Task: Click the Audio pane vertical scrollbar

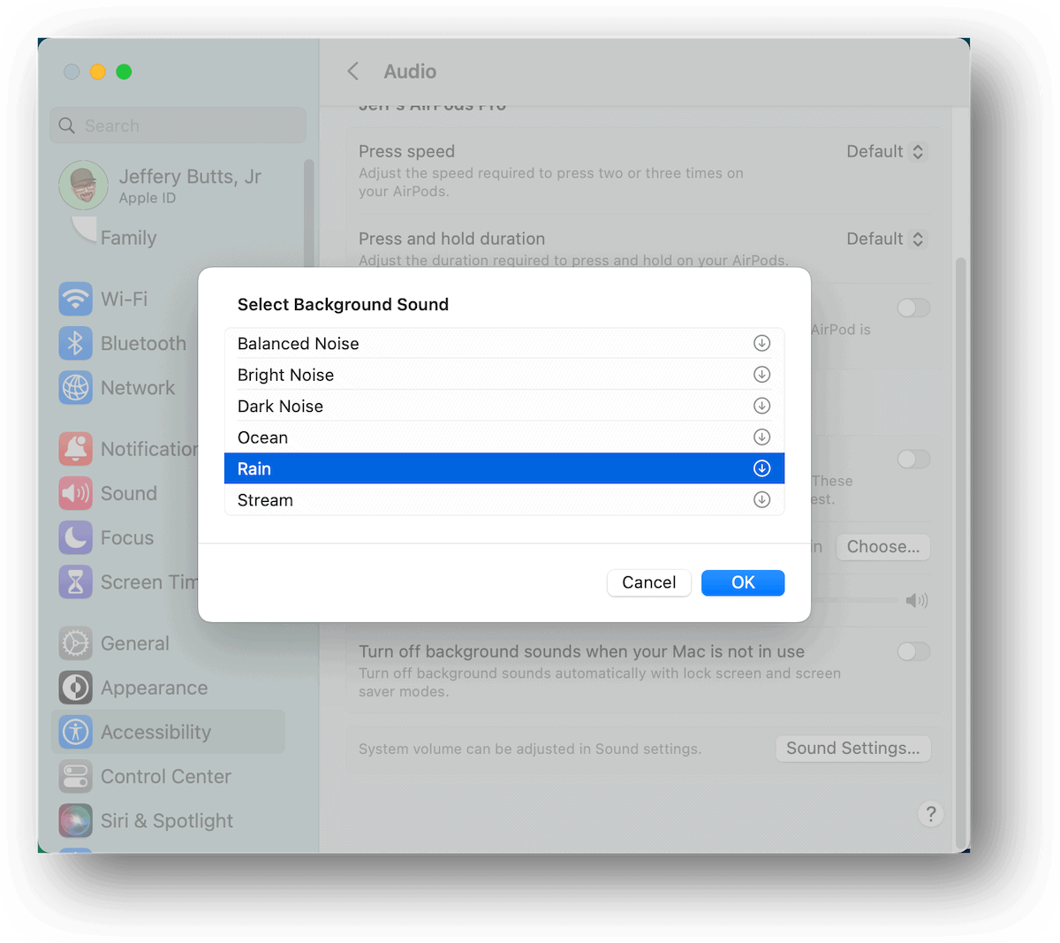Action: pyautogui.click(x=961, y=552)
